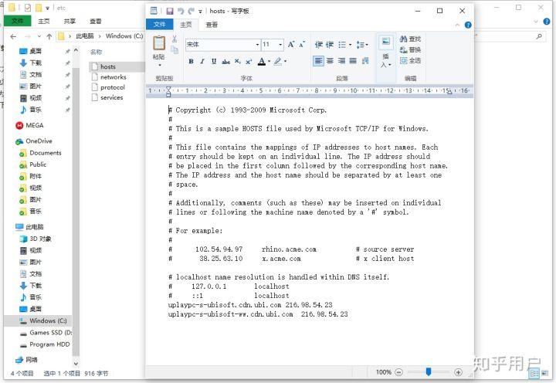The width and height of the screenshot is (556, 383).
Task: Click the Copy icon in clipboard group
Action: point(175,50)
